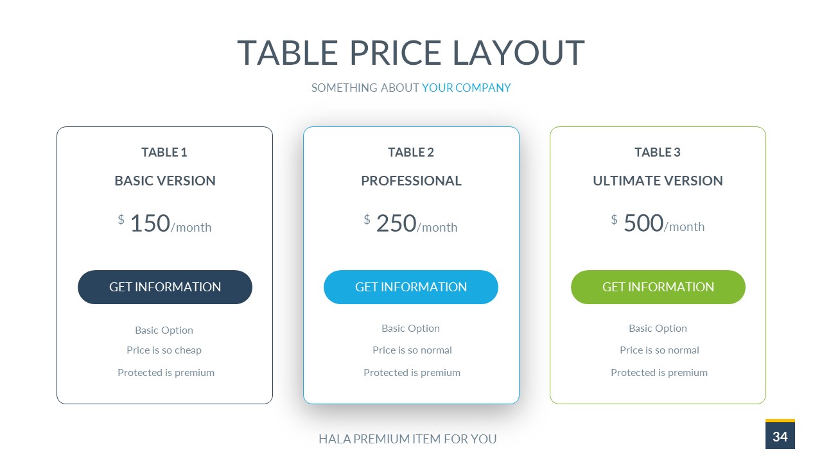Click 'Protected is premium' in the Ultimate card
The width and height of the screenshot is (822, 462).
click(x=659, y=373)
